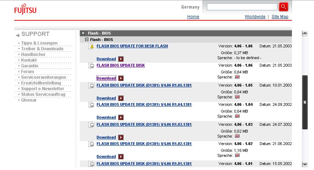Click the language flag for version 4.06 - 1.06 disk
The width and height of the screenshot is (314, 170).
click(x=237, y=77)
